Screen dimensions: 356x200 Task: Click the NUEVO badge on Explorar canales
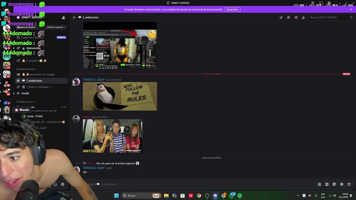(61, 37)
